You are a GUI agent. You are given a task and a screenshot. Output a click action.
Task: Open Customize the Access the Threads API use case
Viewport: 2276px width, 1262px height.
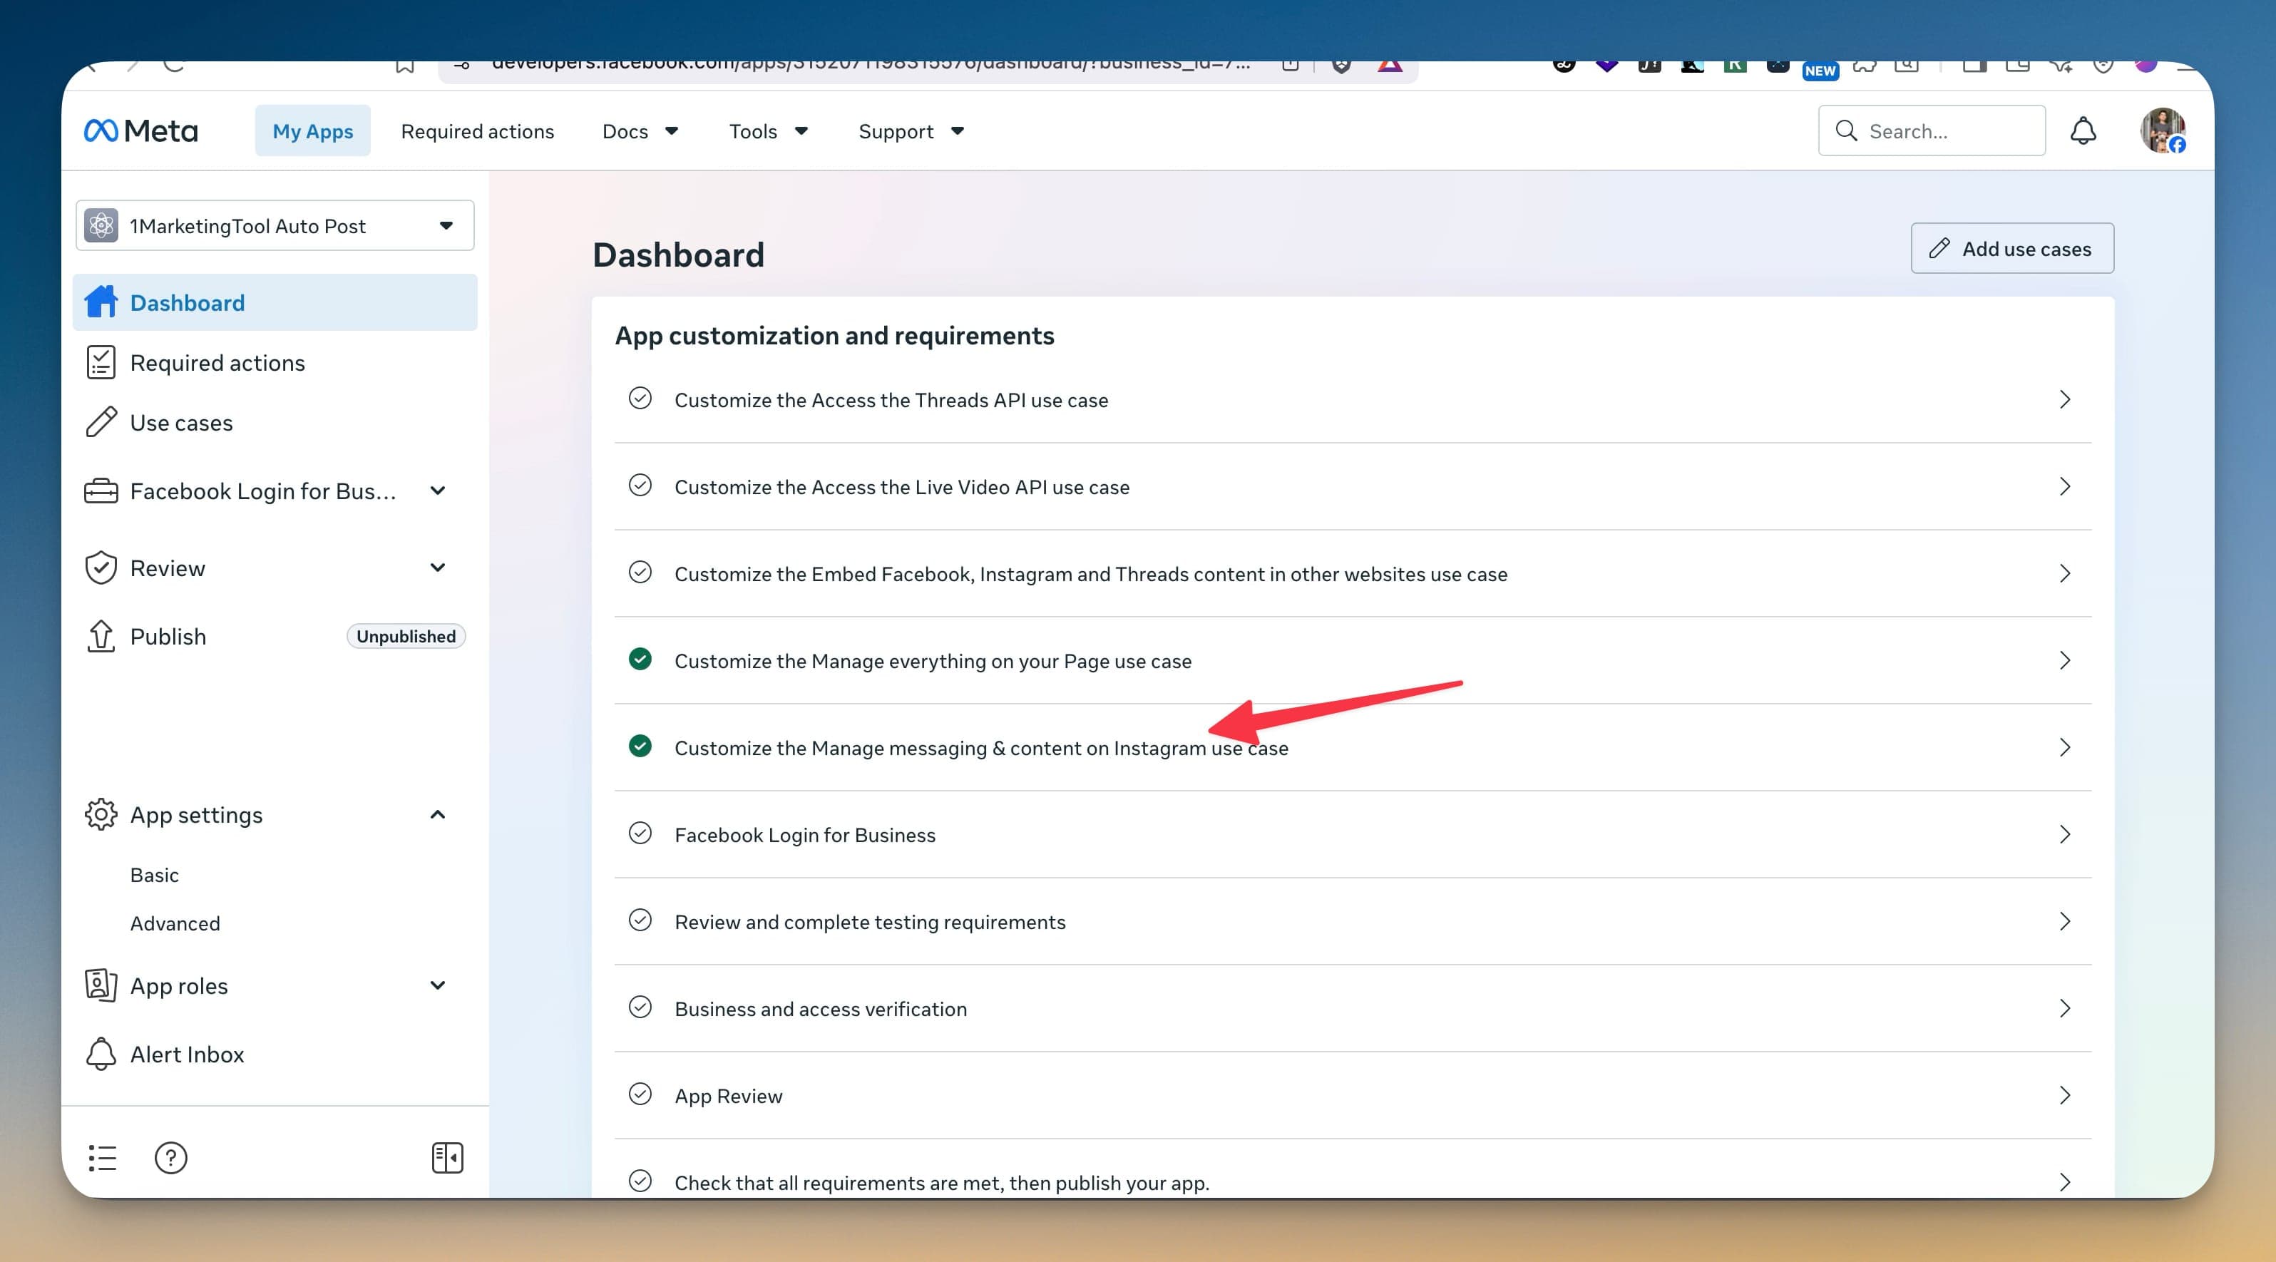(x=1353, y=399)
